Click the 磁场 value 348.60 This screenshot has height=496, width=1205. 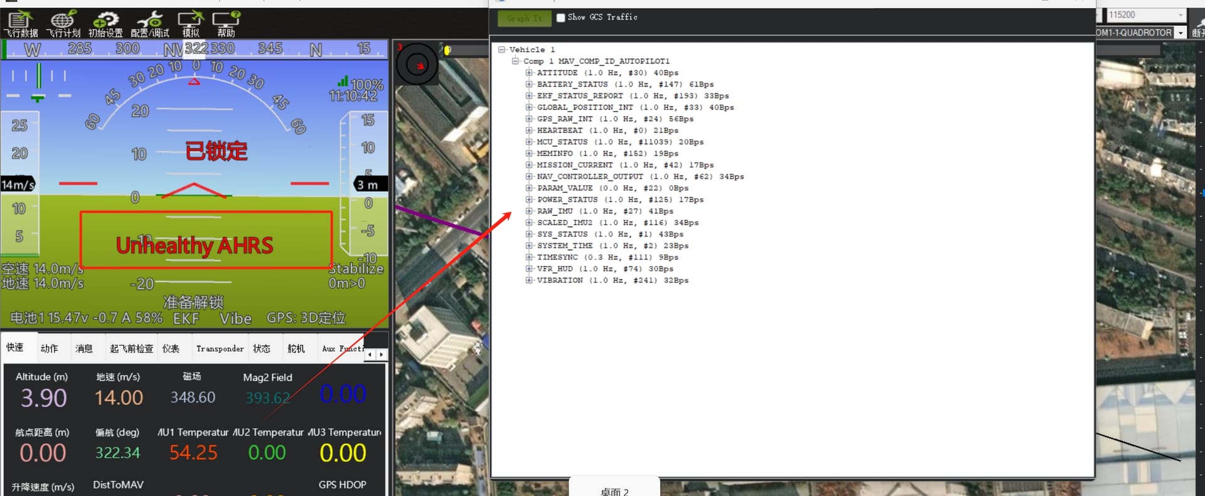(x=193, y=398)
